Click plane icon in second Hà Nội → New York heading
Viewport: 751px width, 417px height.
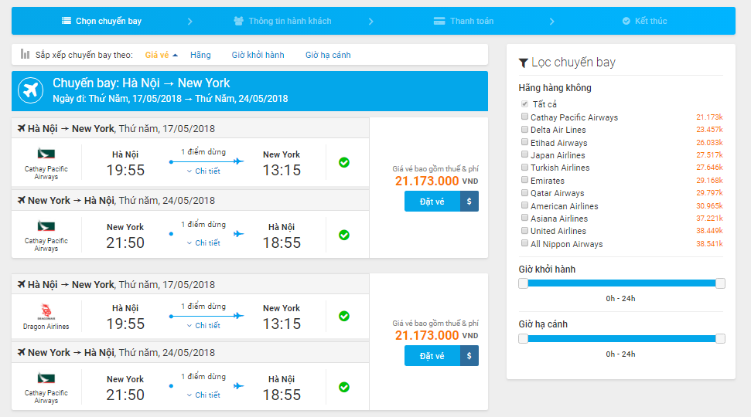(21, 284)
